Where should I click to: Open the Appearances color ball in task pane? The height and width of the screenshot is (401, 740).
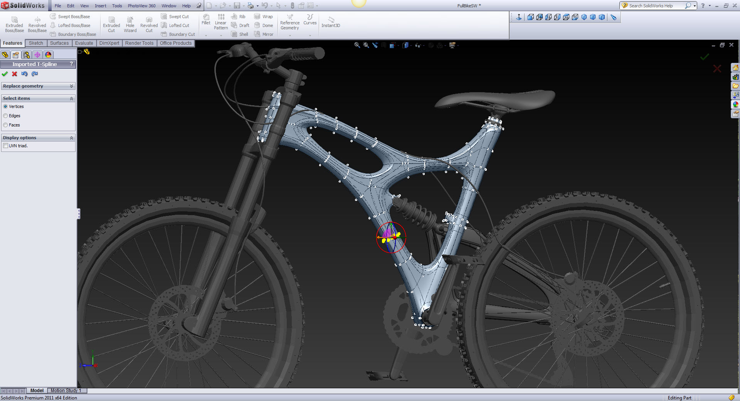[735, 104]
